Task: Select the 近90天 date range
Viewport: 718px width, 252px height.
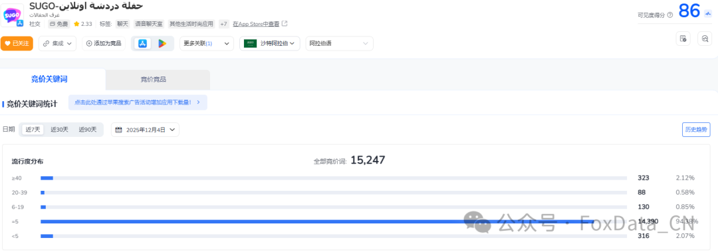Action: tap(88, 130)
